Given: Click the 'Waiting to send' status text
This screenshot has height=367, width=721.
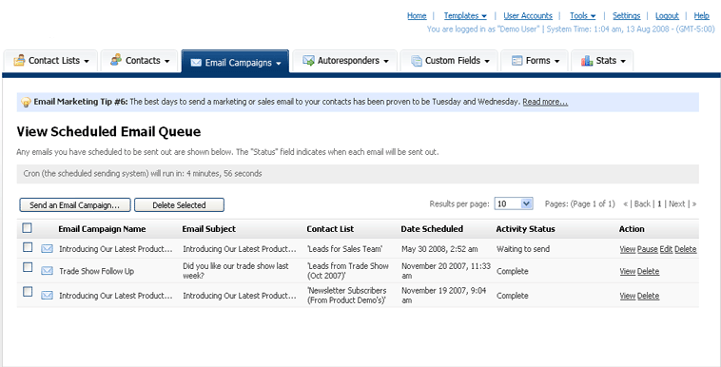Looking at the screenshot, I should pyautogui.click(x=523, y=249).
